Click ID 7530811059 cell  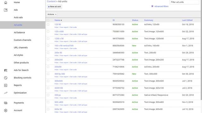pyautogui.click(x=118, y=31)
